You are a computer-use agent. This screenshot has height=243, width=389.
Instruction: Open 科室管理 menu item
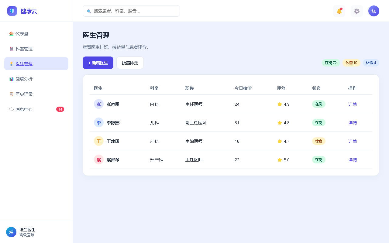(36, 49)
